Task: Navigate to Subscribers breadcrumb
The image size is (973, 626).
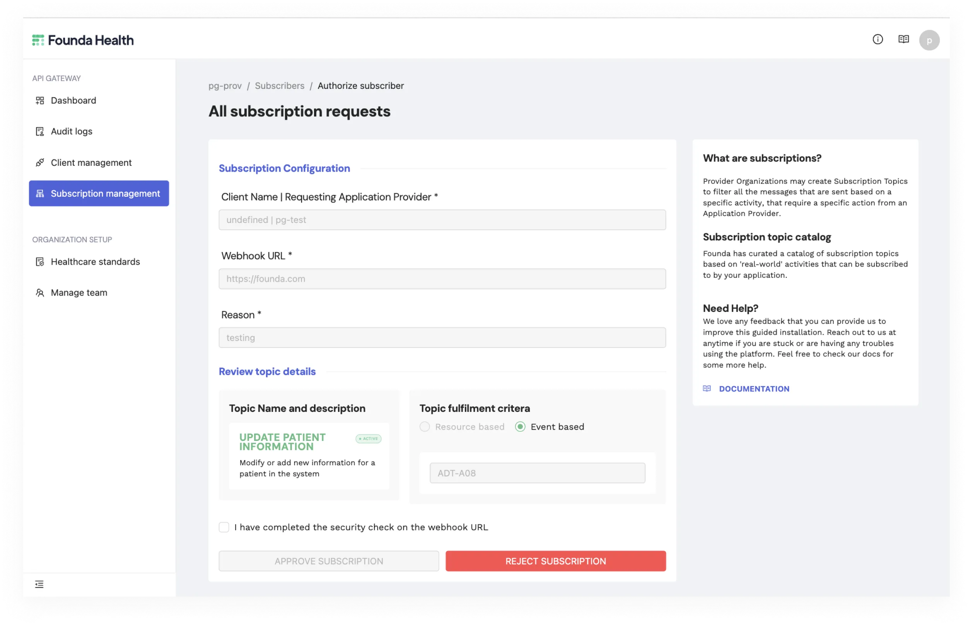Action: pyautogui.click(x=280, y=86)
